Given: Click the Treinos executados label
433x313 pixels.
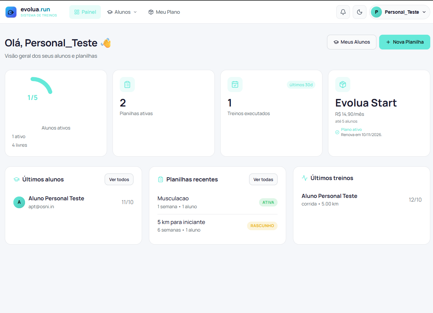Looking at the screenshot, I should point(249,113).
